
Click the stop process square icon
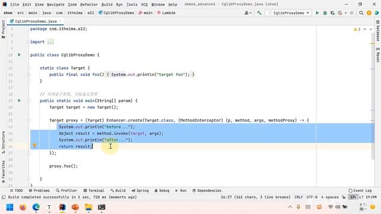tap(351, 13)
